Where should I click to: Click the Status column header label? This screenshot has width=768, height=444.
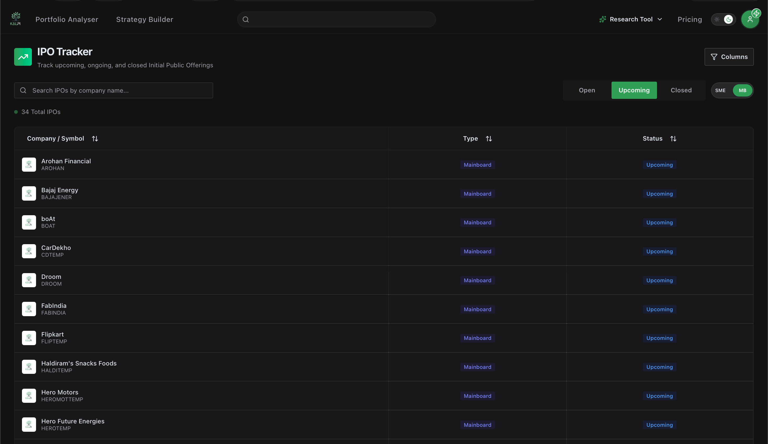(653, 139)
